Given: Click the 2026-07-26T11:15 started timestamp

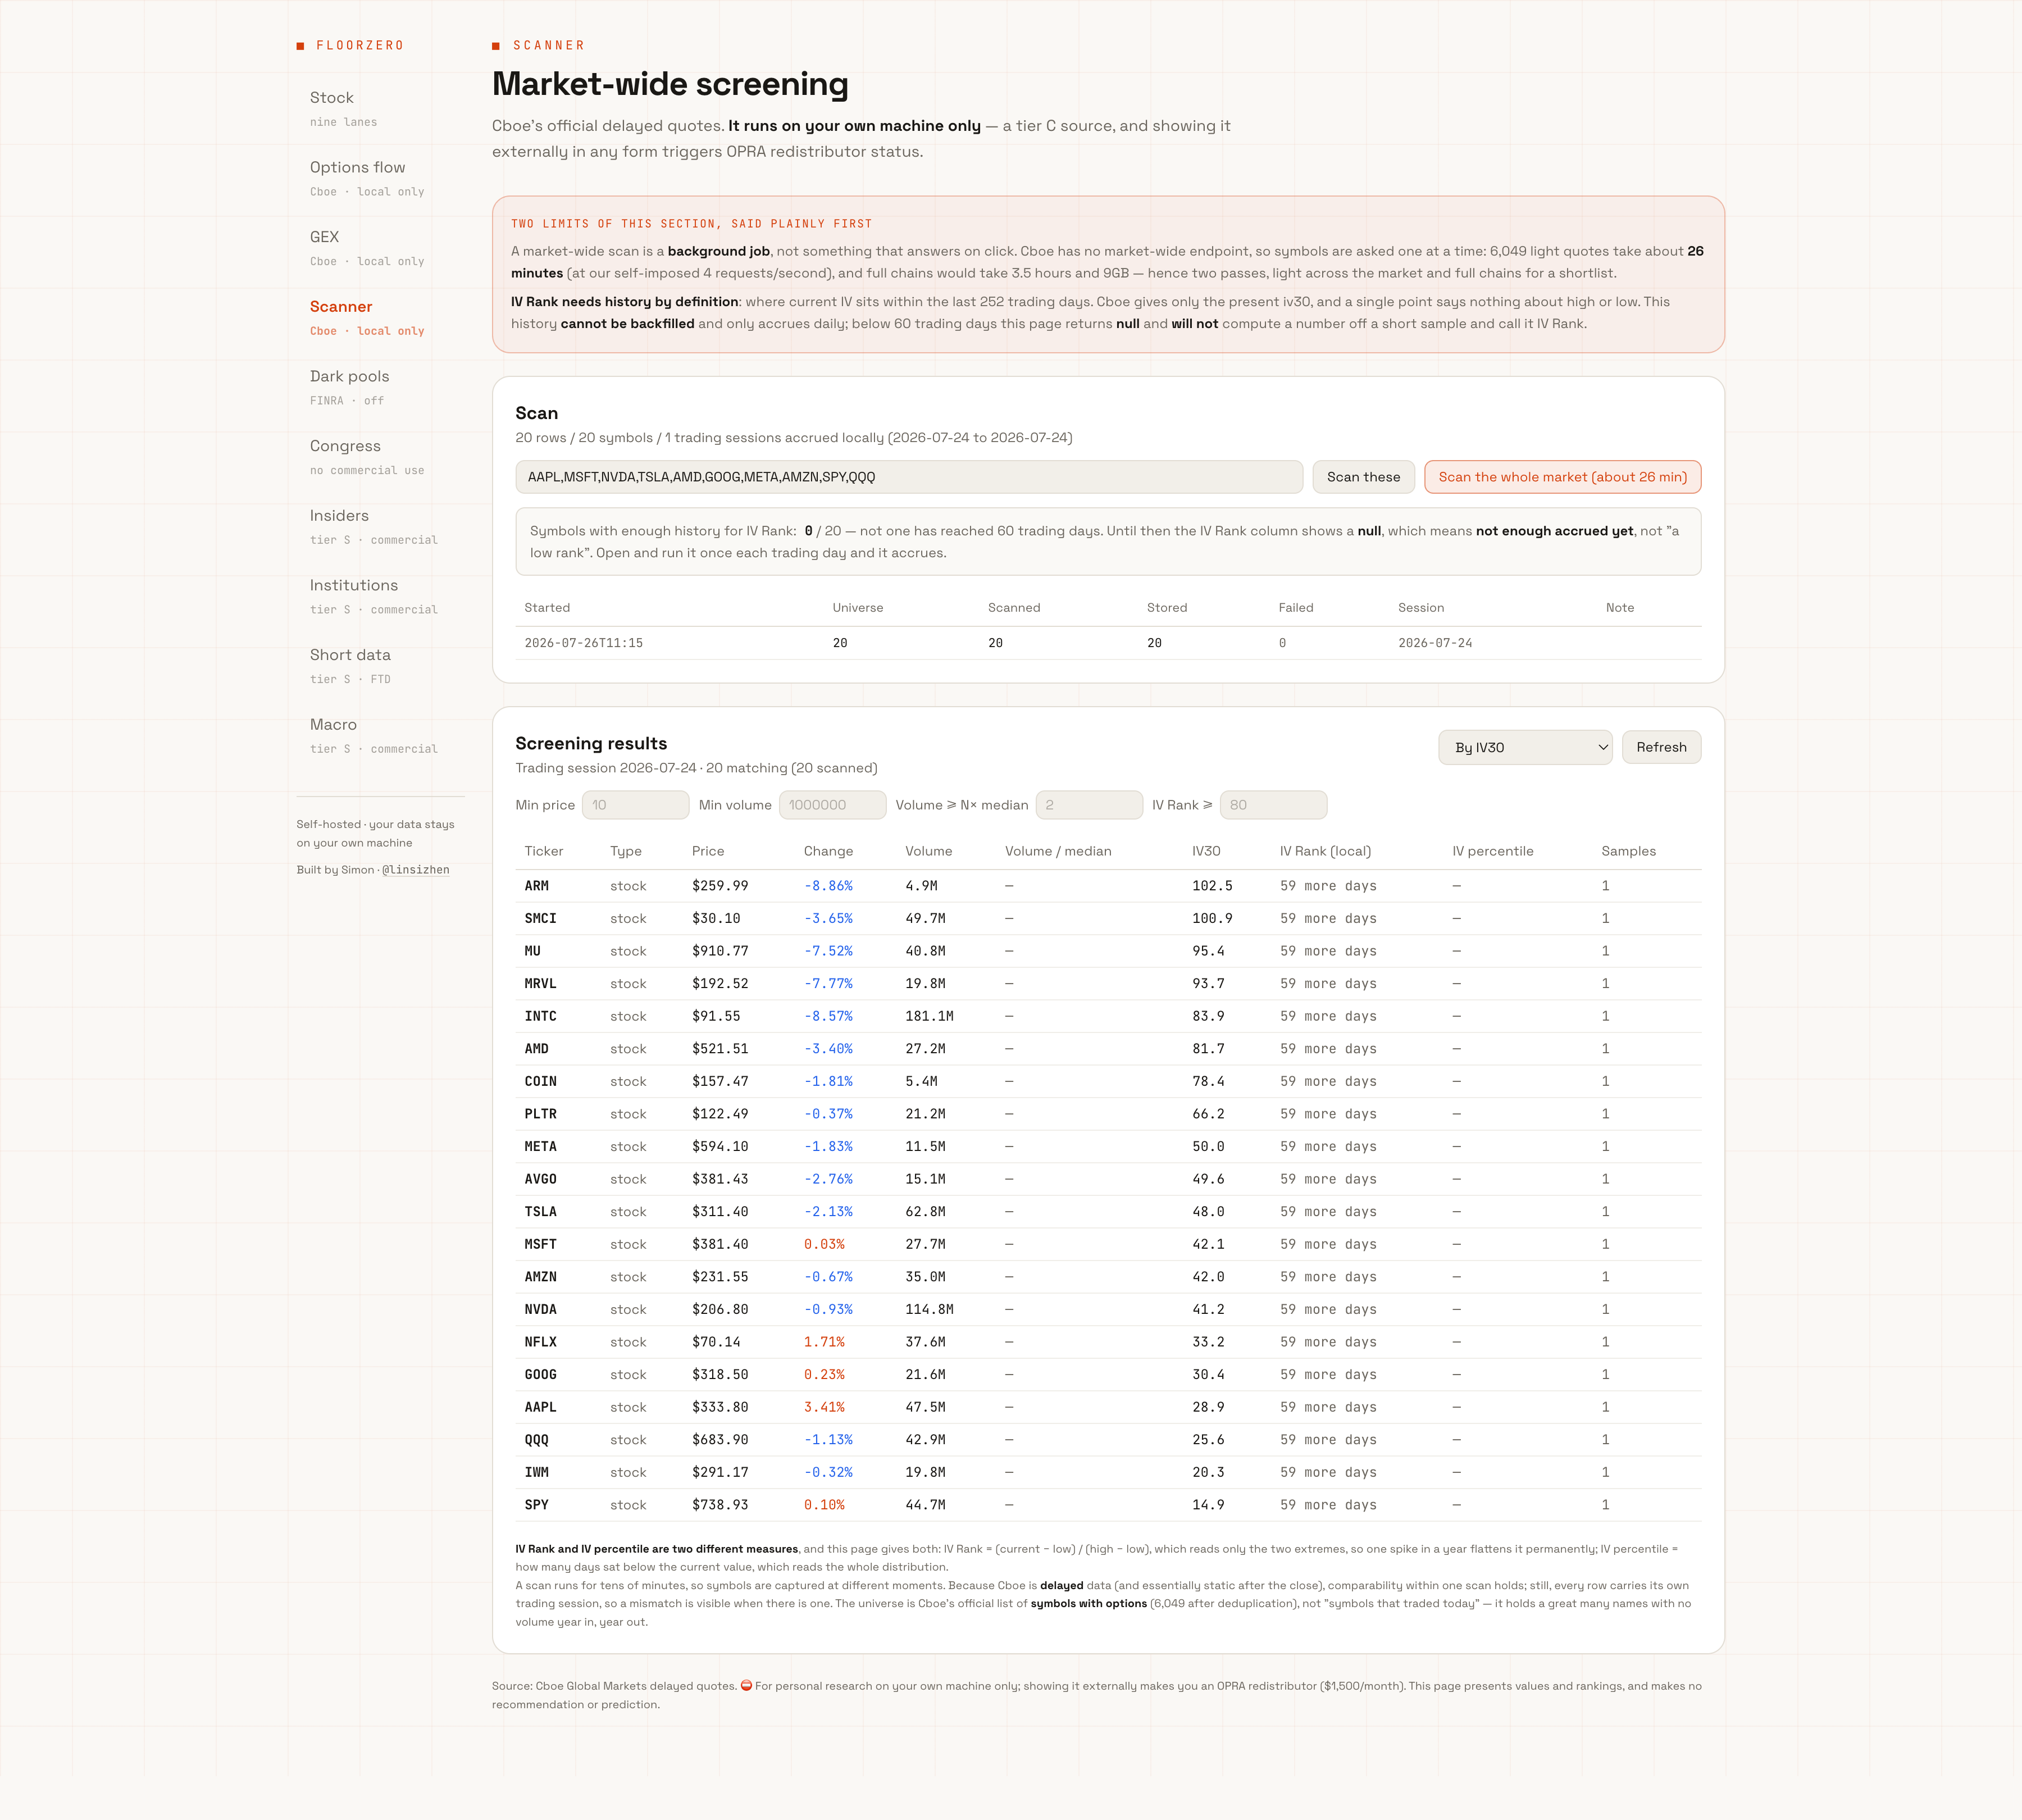Looking at the screenshot, I should tap(584, 643).
